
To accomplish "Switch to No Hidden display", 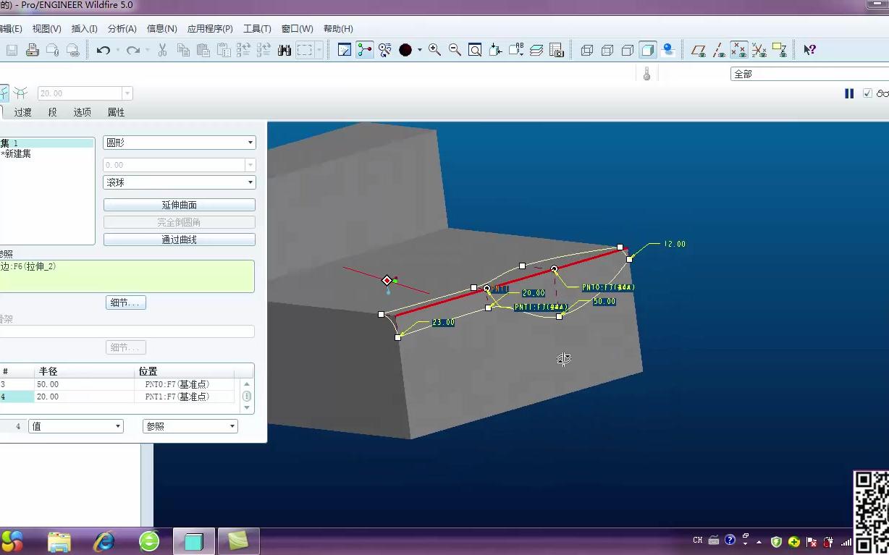I will click(628, 50).
